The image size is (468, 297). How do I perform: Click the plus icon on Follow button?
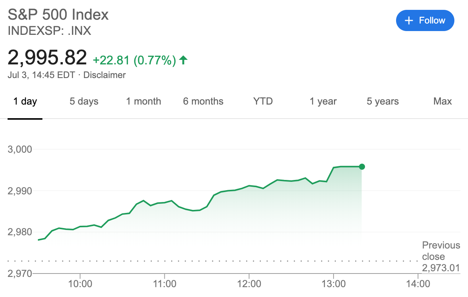click(409, 20)
